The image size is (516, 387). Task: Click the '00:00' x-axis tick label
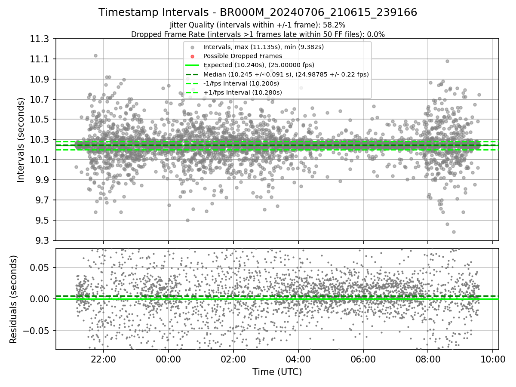[168, 359]
